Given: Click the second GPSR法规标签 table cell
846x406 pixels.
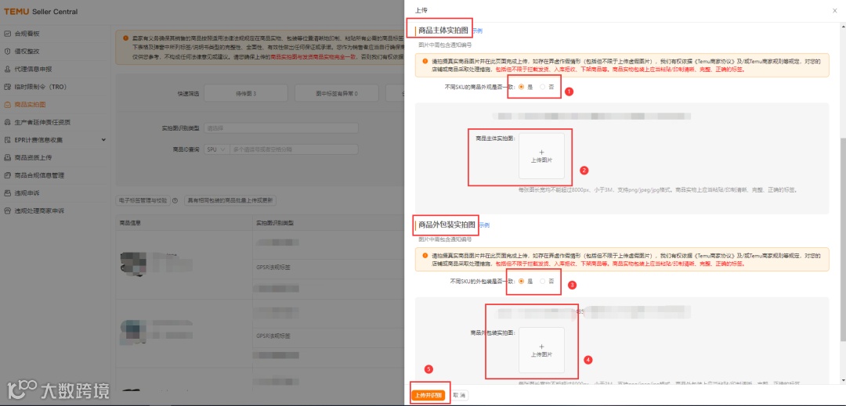Looking at the screenshot, I should click(x=273, y=336).
